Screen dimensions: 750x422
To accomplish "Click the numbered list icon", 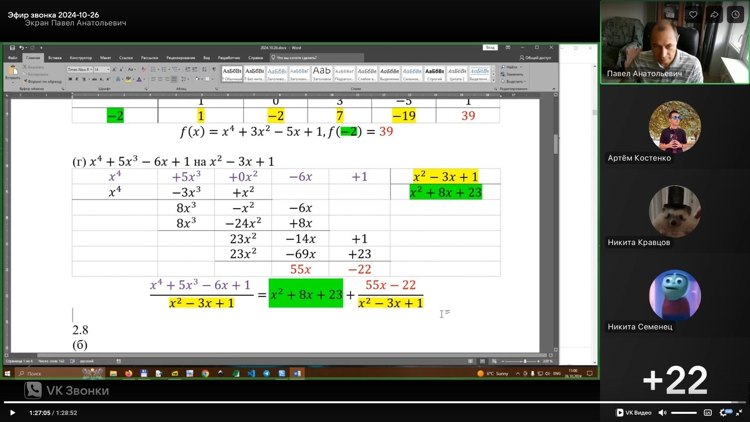I will coord(164,69).
